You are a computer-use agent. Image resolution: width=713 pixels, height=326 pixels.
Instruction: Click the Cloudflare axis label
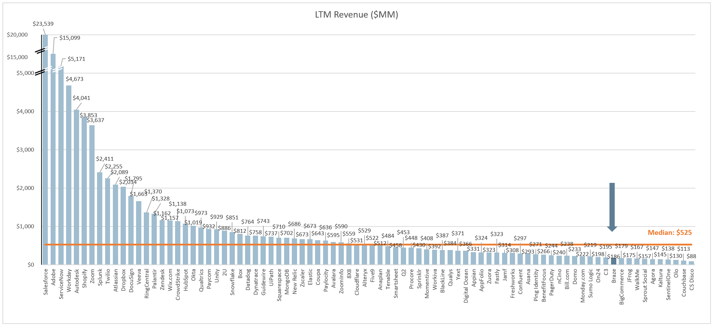point(357,282)
